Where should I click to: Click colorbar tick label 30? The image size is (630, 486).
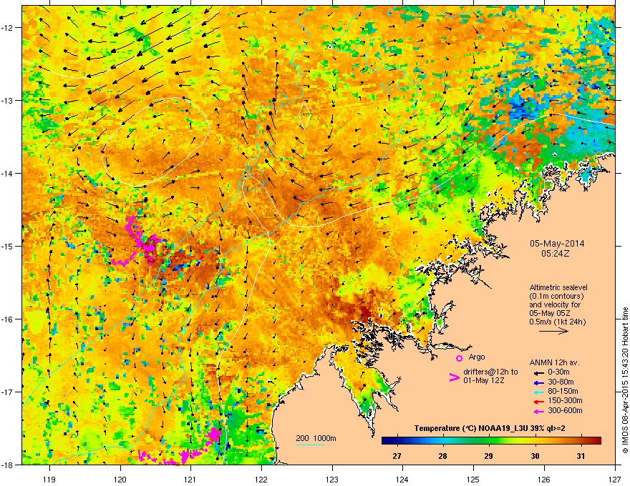[535, 456]
